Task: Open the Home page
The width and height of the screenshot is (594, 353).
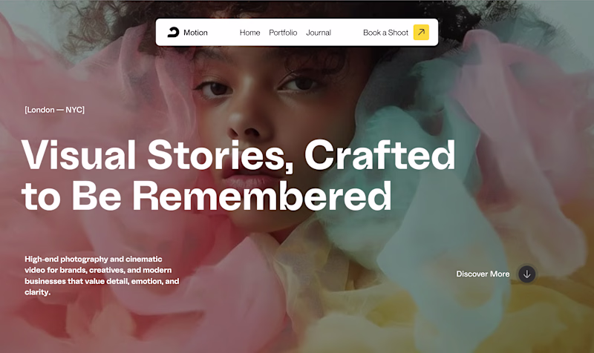Action: click(x=249, y=33)
